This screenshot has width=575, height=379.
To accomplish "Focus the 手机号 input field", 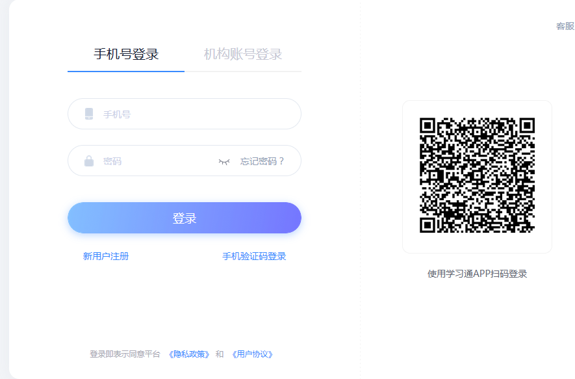I will click(195, 114).
